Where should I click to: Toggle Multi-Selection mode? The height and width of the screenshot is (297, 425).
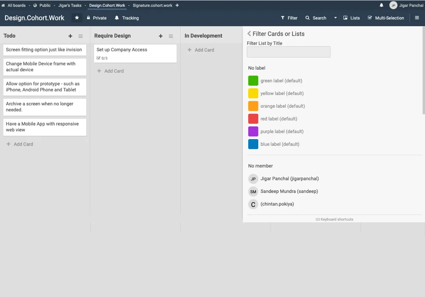tap(385, 18)
